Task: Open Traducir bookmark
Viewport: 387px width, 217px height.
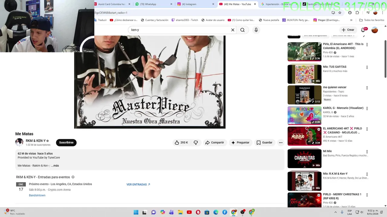Action: click(x=101, y=20)
